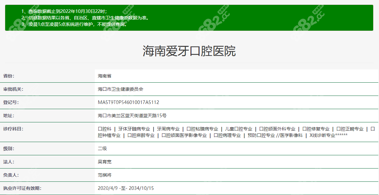Click address 海口市美兰区蓝天街道蓝天路15号

pyautogui.click(x=132, y=116)
